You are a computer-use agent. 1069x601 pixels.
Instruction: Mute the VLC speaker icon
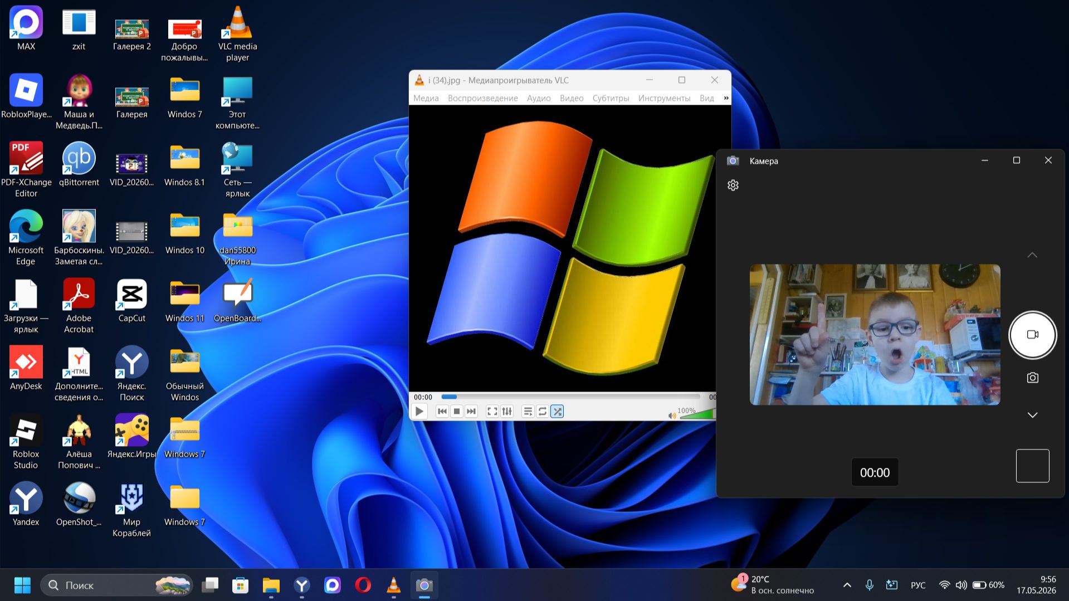(672, 415)
